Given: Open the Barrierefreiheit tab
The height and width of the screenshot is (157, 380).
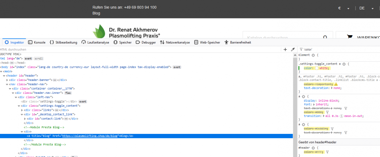Looking at the screenshot, I should tap(238, 42).
